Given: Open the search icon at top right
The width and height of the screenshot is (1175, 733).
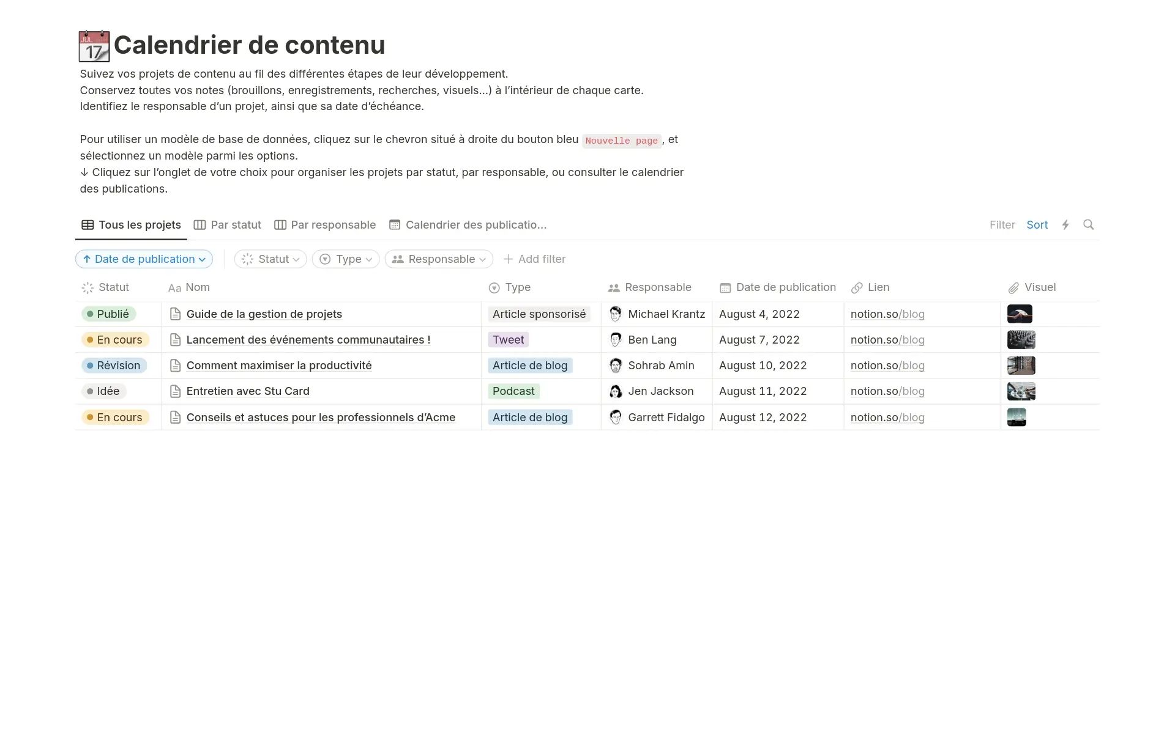Looking at the screenshot, I should (x=1089, y=224).
